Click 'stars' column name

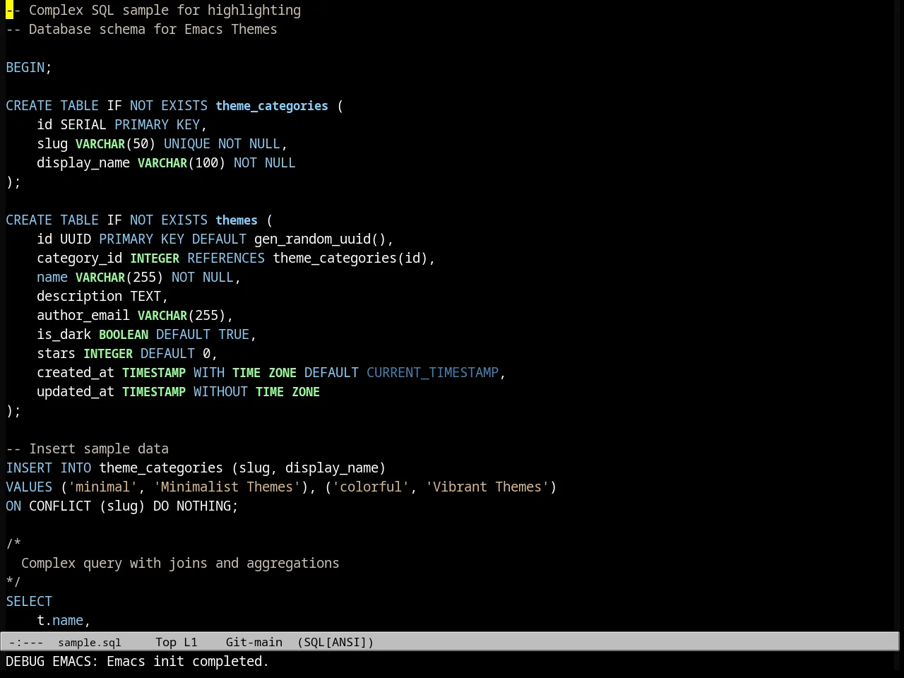tap(56, 353)
